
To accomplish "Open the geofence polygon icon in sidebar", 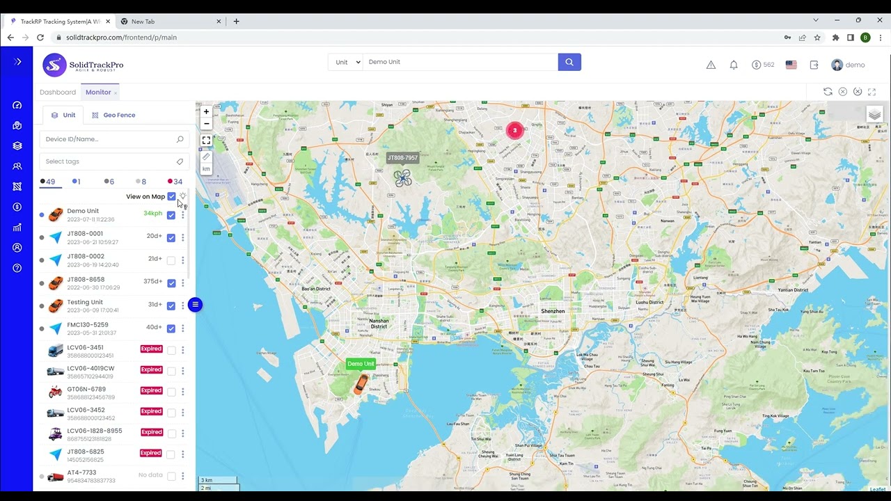I will click(17, 186).
